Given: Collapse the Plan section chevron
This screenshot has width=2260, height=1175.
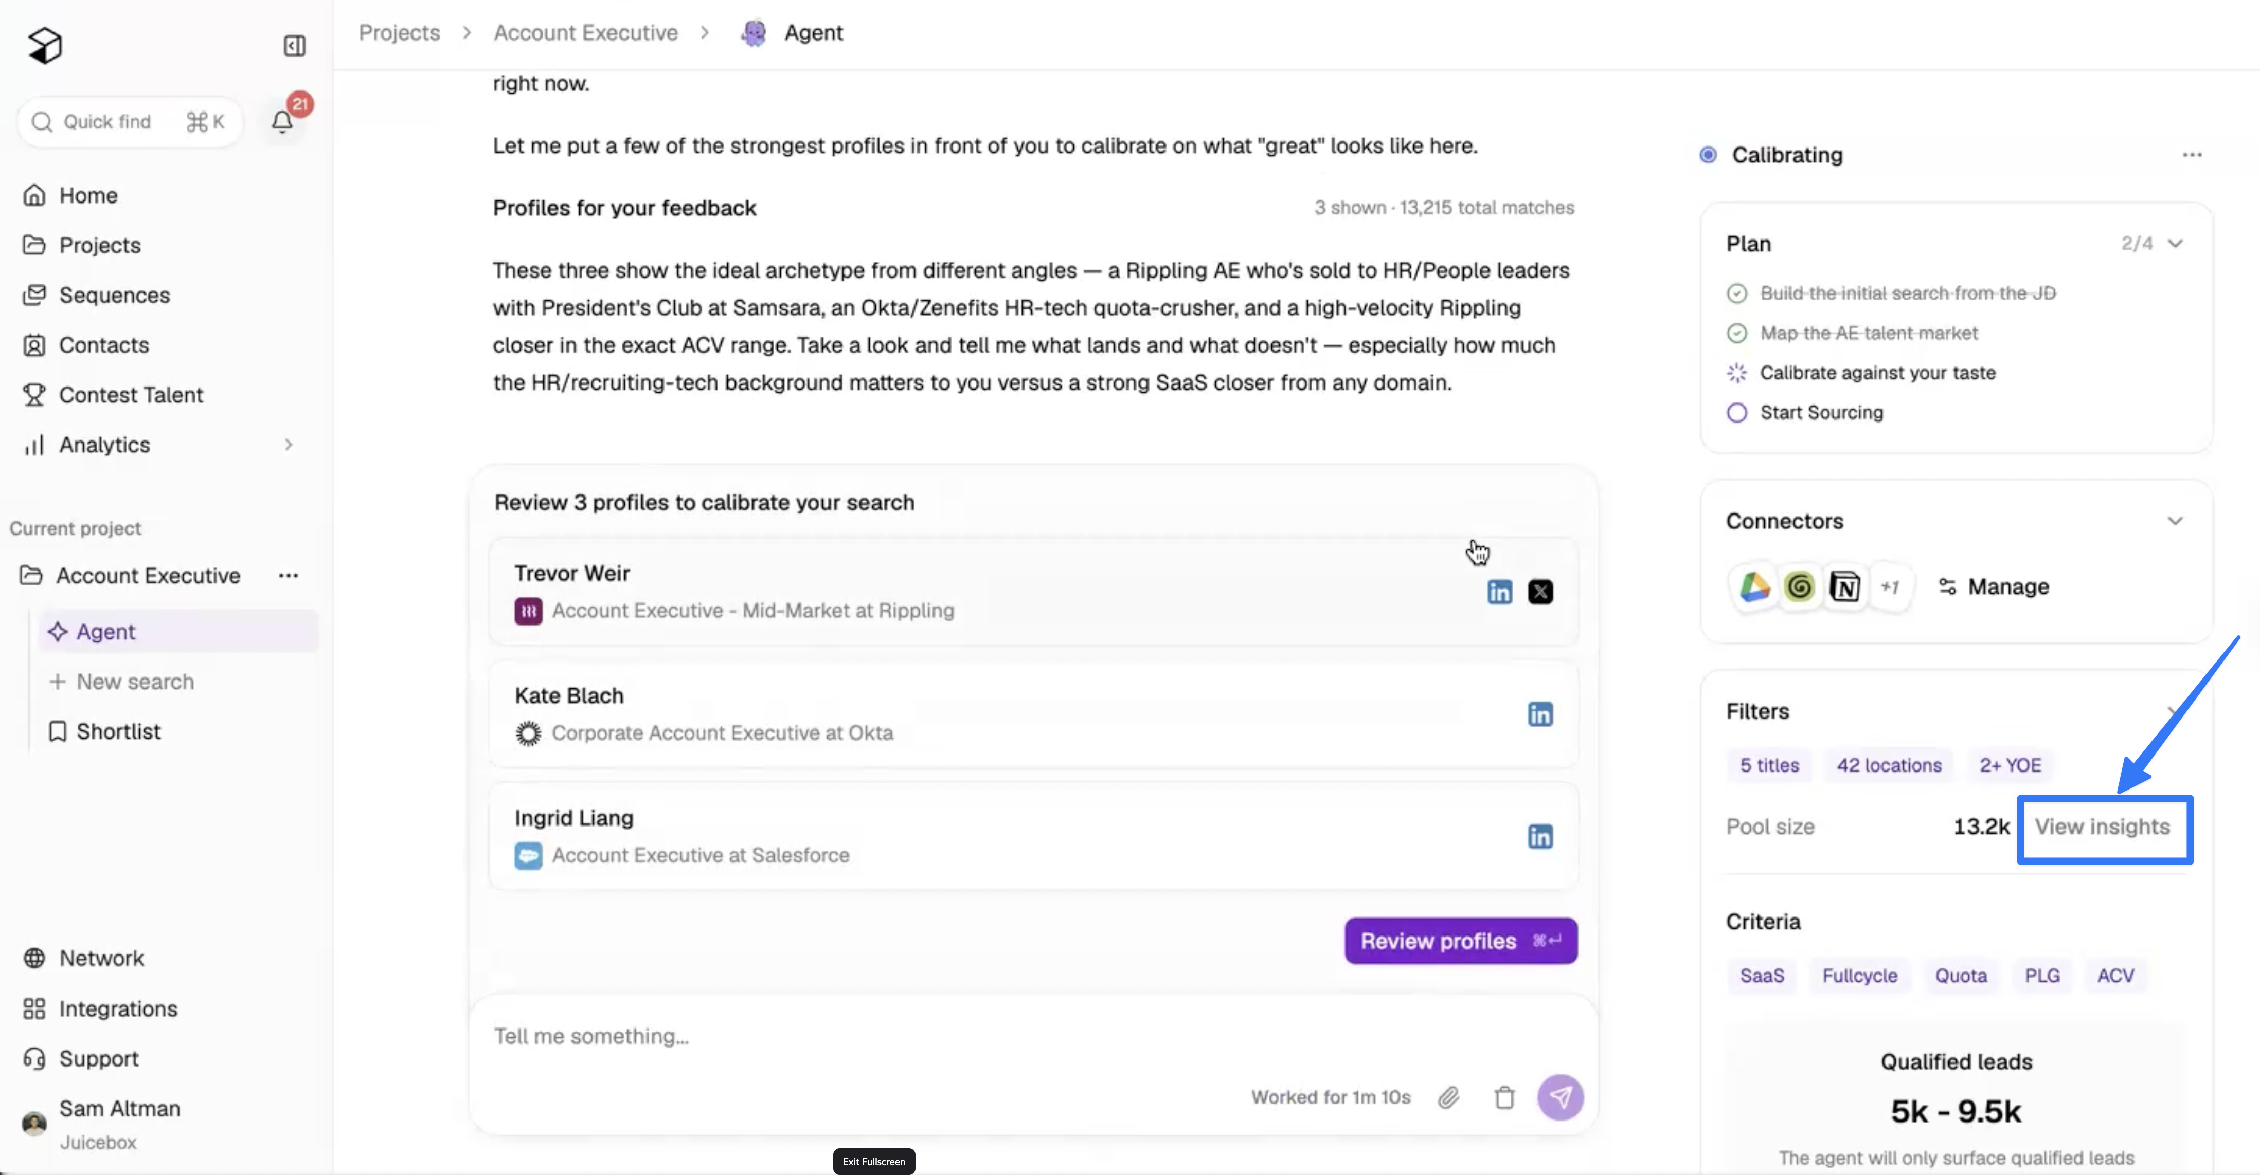Looking at the screenshot, I should [x=2175, y=244].
